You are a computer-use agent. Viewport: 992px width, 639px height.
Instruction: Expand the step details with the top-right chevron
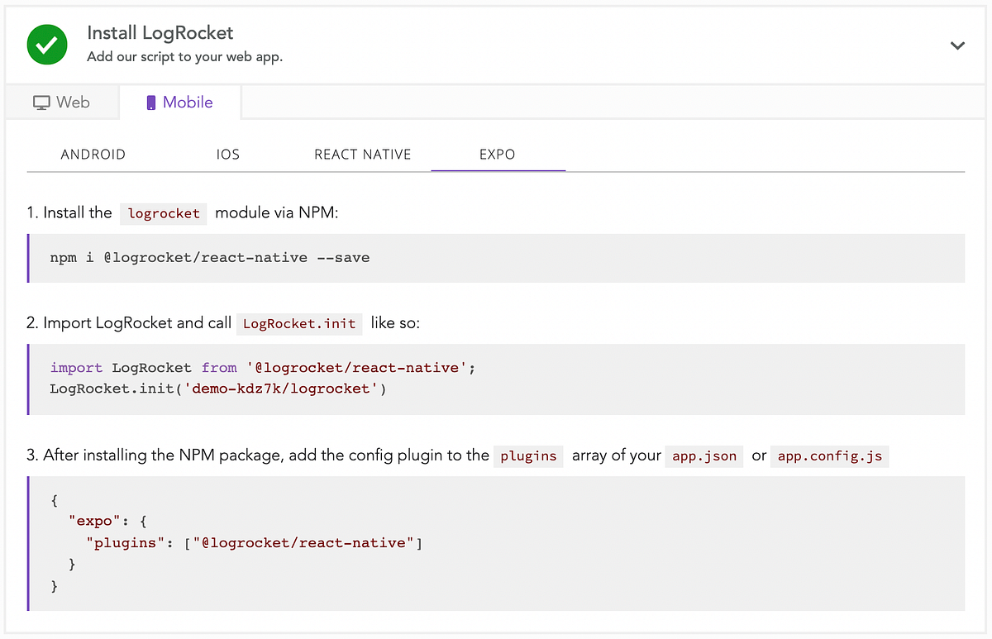pyautogui.click(x=957, y=46)
